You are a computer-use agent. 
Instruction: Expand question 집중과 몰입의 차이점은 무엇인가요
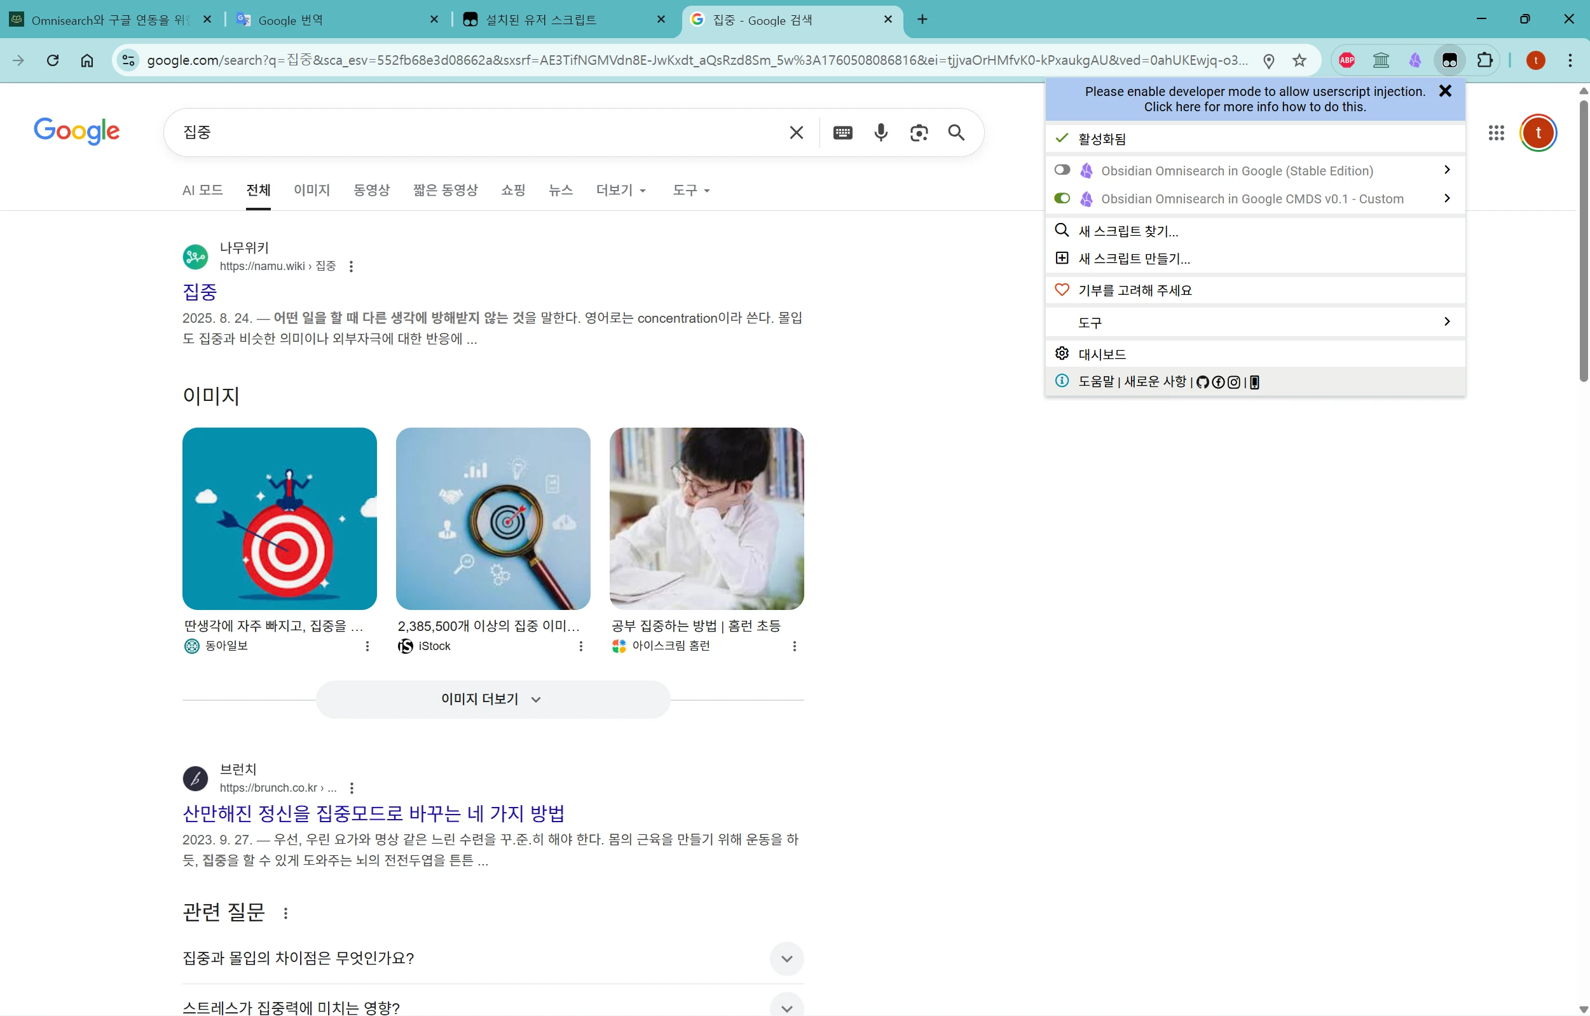tap(786, 958)
